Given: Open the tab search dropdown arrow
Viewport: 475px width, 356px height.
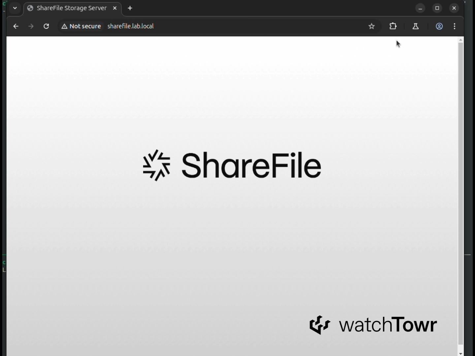Looking at the screenshot, I should [x=15, y=8].
